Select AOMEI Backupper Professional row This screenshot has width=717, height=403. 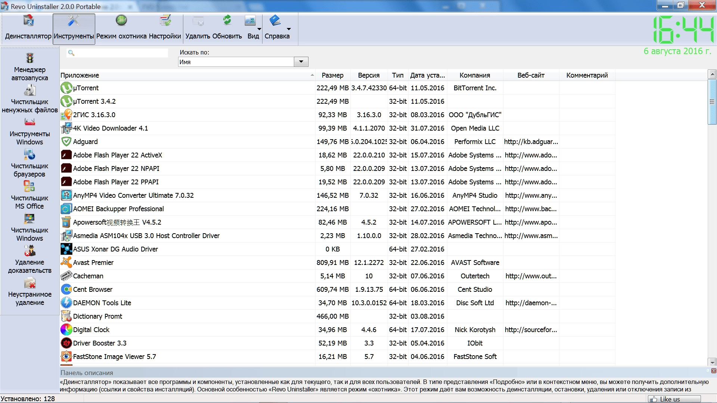coord(338,209)
